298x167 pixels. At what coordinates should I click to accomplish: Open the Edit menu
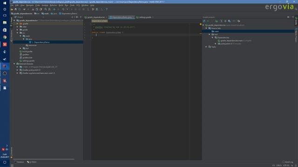pos(17,5)
